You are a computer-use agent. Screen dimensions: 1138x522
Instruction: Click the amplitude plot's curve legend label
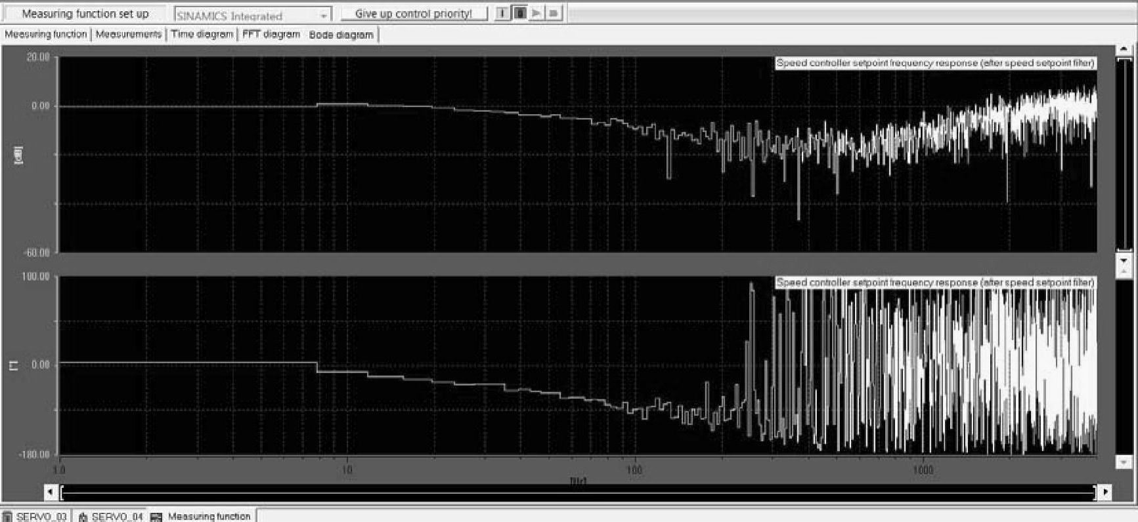pyautogui.click(x=935, y=63)
